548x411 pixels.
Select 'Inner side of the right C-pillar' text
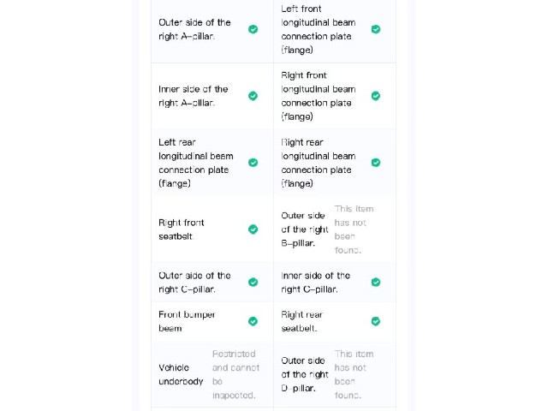(316, 282)
